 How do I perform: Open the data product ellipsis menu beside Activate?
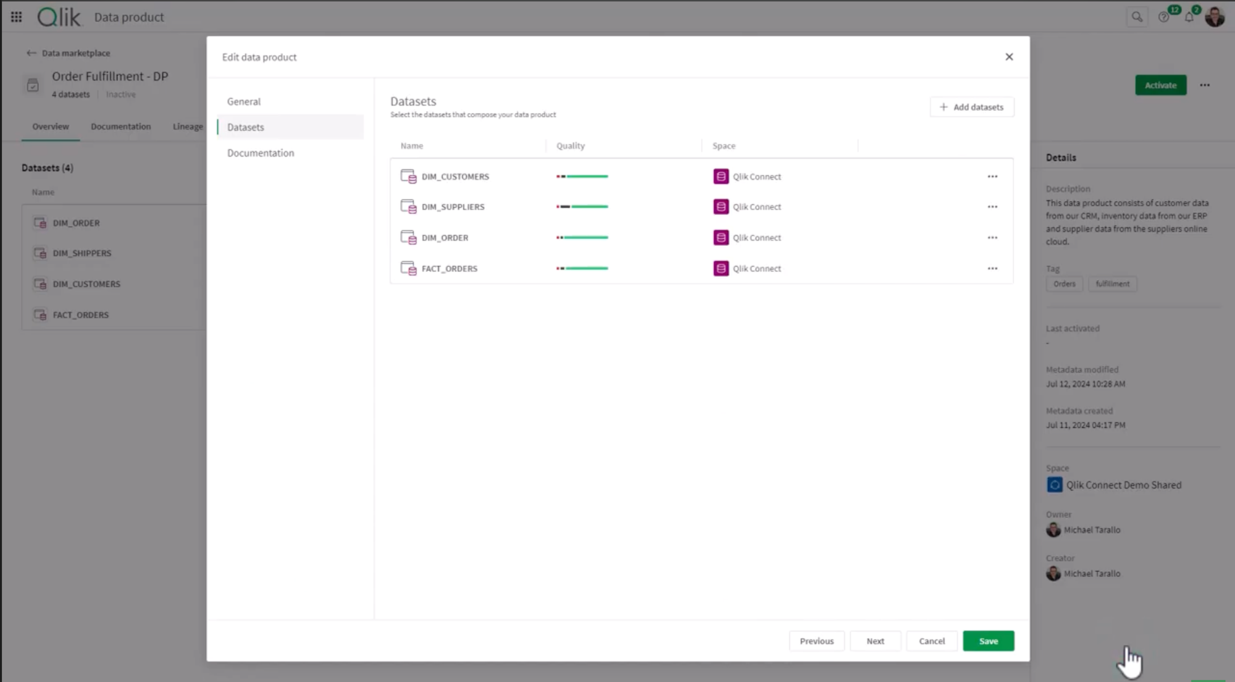[1205, 85]
